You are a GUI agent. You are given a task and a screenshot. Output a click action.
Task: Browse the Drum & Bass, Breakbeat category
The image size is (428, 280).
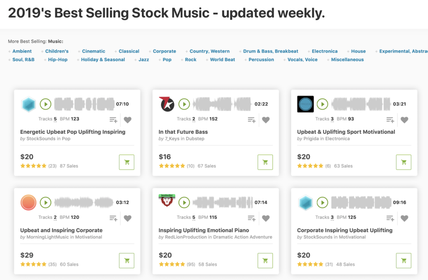pos(270,51)
